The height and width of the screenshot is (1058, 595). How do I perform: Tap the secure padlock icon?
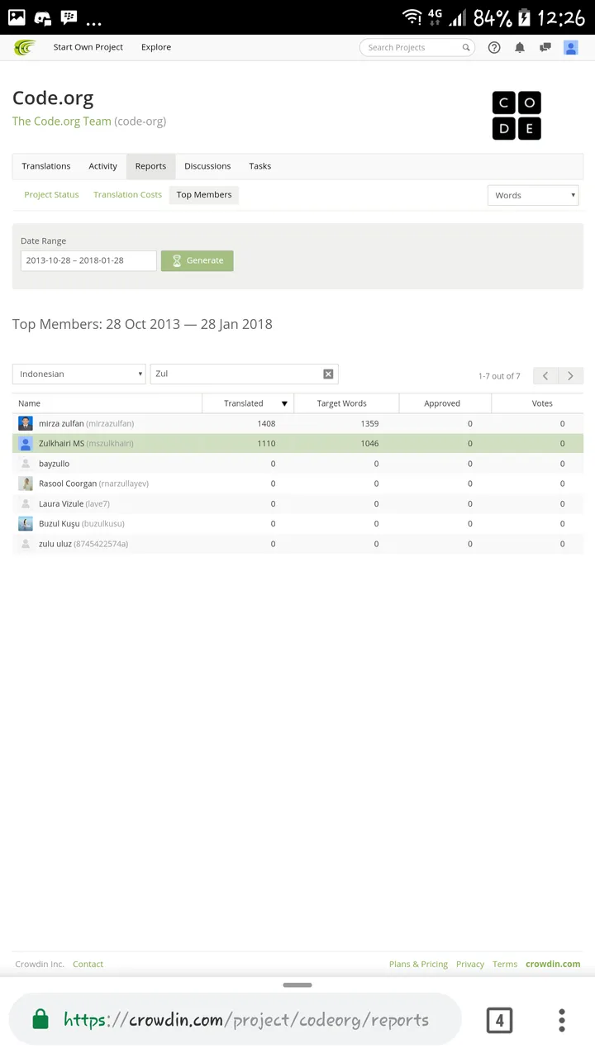point(40,1021)
